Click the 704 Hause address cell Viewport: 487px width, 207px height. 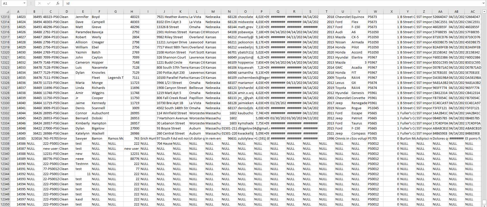click(x=164, y=143)
